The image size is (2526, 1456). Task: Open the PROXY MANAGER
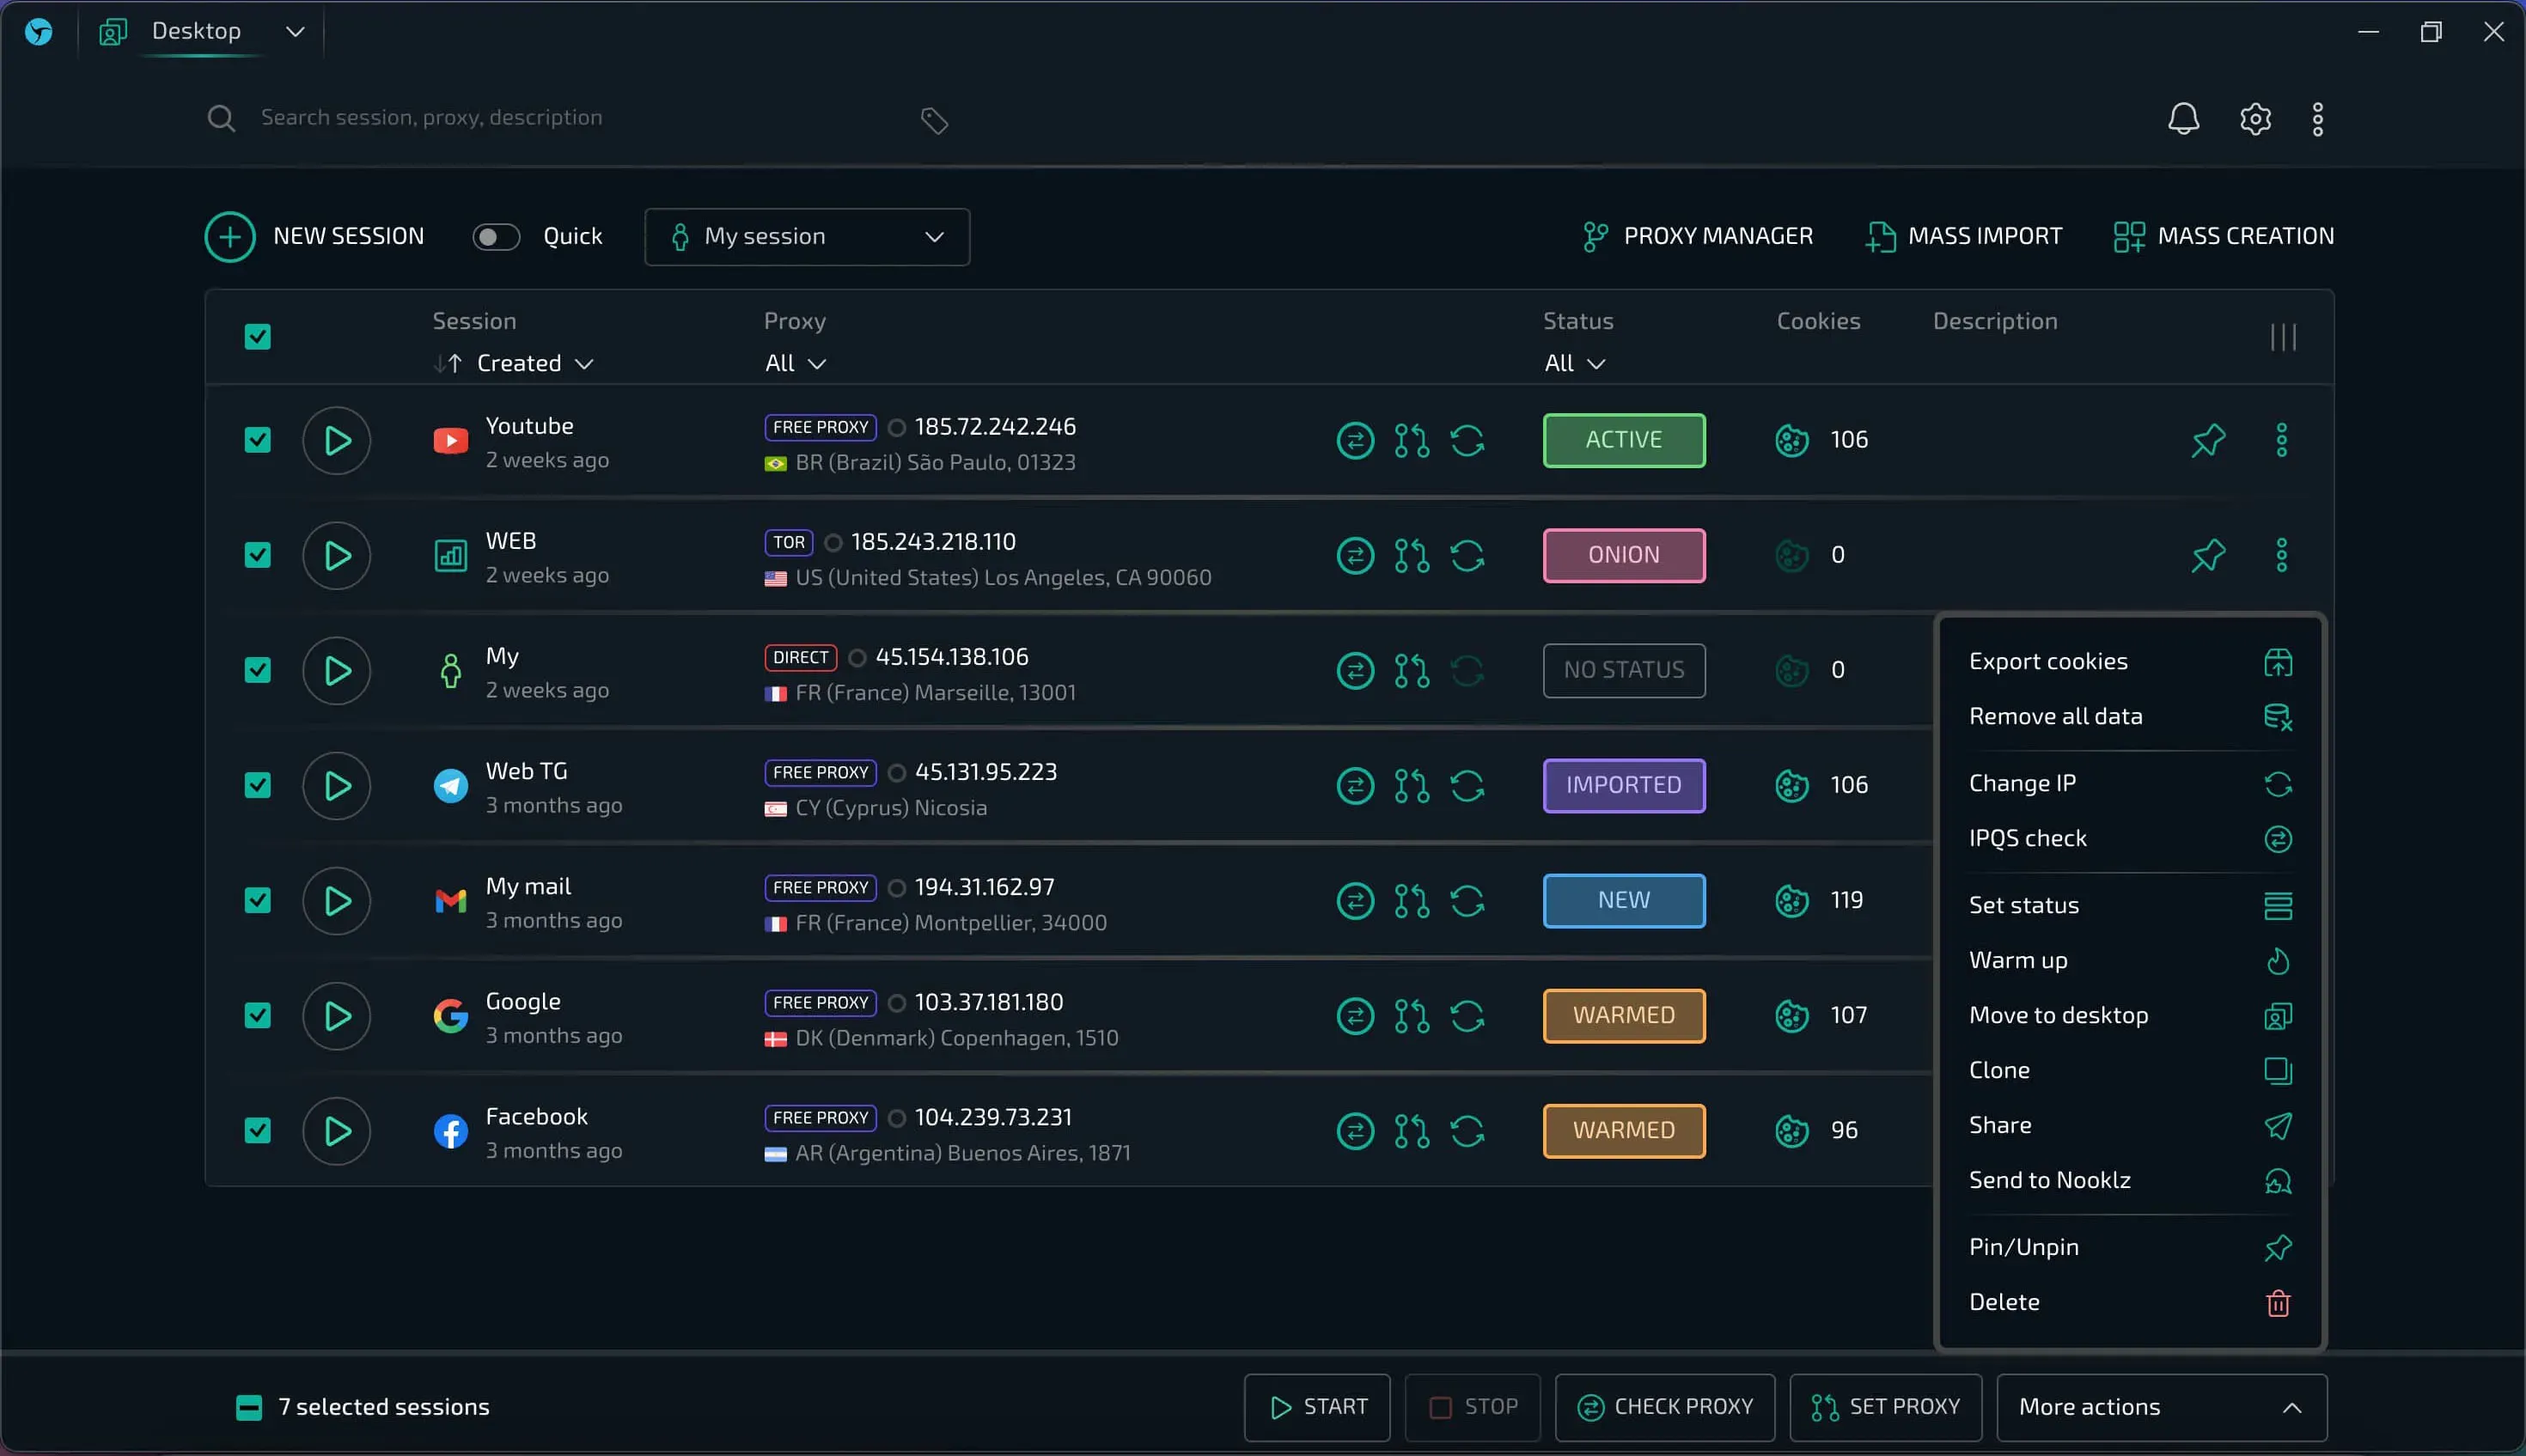1698,237
